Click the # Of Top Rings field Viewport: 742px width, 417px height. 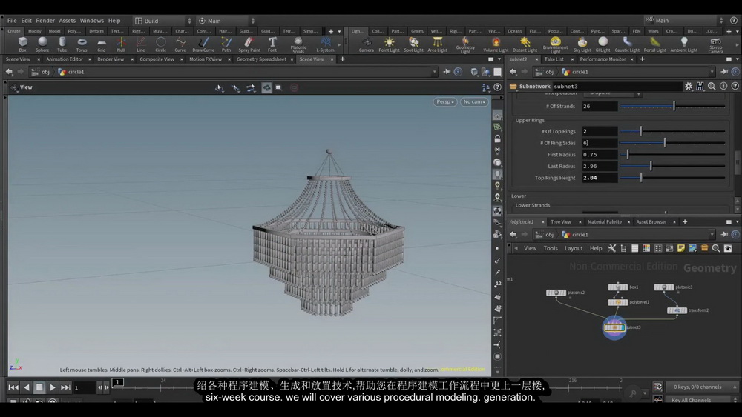(x=600, y=131)
